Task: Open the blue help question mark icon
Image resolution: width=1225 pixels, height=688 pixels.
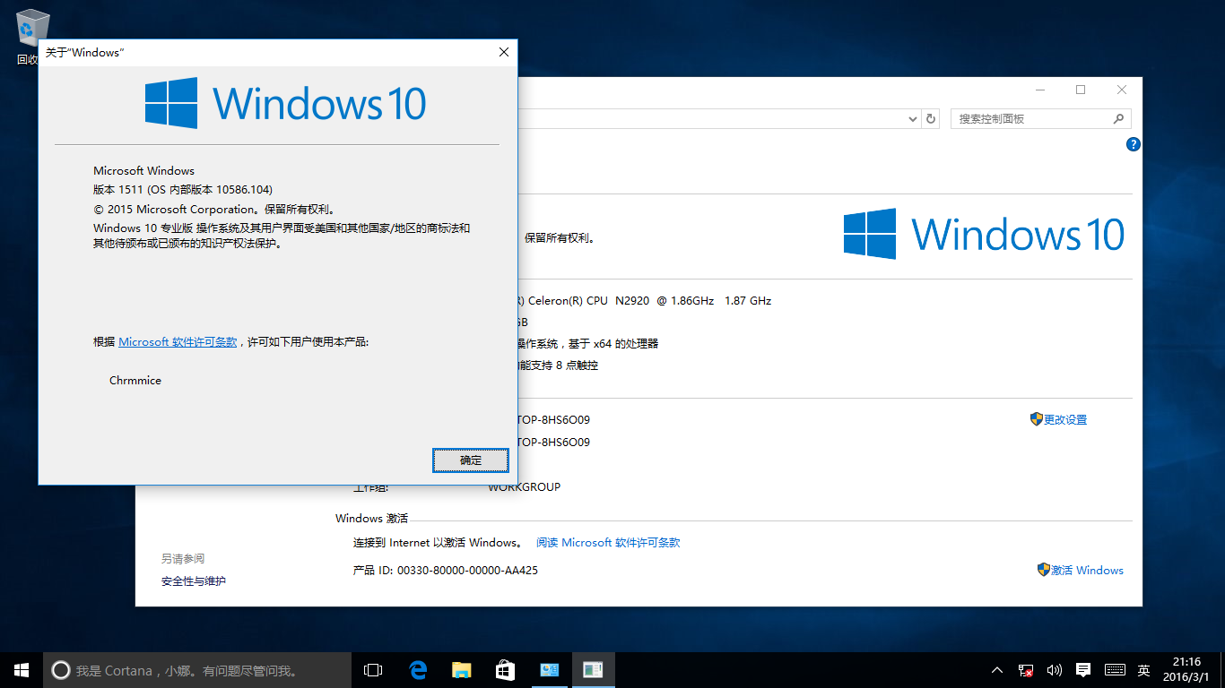Action: pos(1134,144)
